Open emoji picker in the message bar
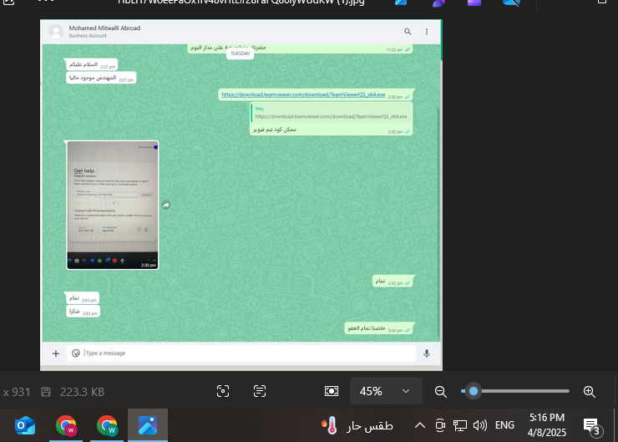Viewport: 618px width, 442px height. pos(76,353)
